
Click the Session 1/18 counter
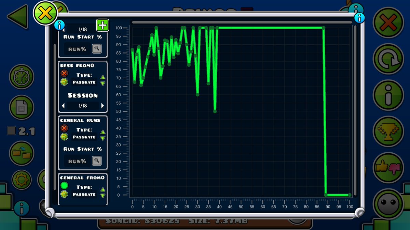point(83,106)
